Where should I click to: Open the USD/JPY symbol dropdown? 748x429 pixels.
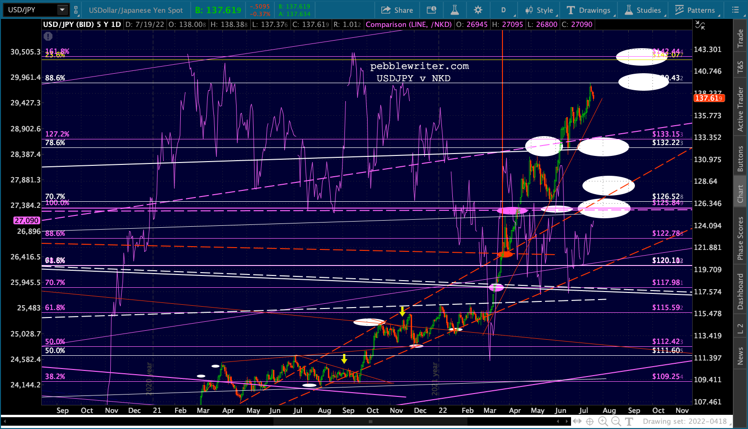click(62, 10)
